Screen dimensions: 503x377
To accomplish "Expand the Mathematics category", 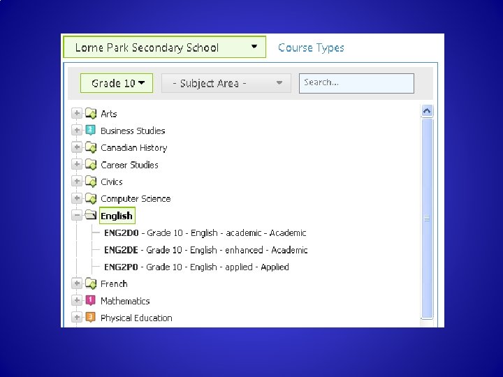I will tap(77, 301).
